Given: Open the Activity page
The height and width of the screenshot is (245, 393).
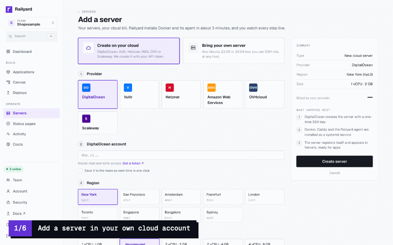Looking at the screenshot, I should (31, 134).
